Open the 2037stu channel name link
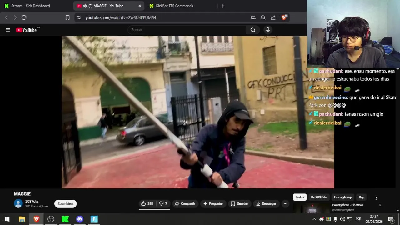 point(32,202)
